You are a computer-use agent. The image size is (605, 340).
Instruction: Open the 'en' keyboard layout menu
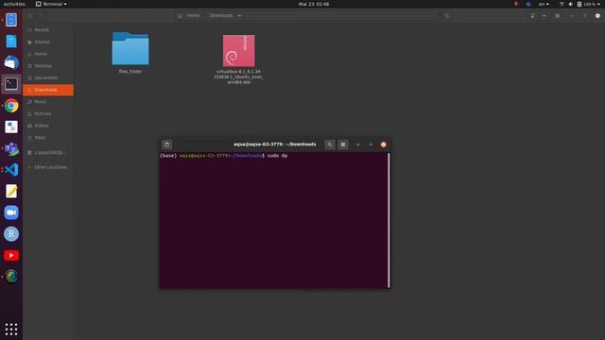click(x=544, y=4)
